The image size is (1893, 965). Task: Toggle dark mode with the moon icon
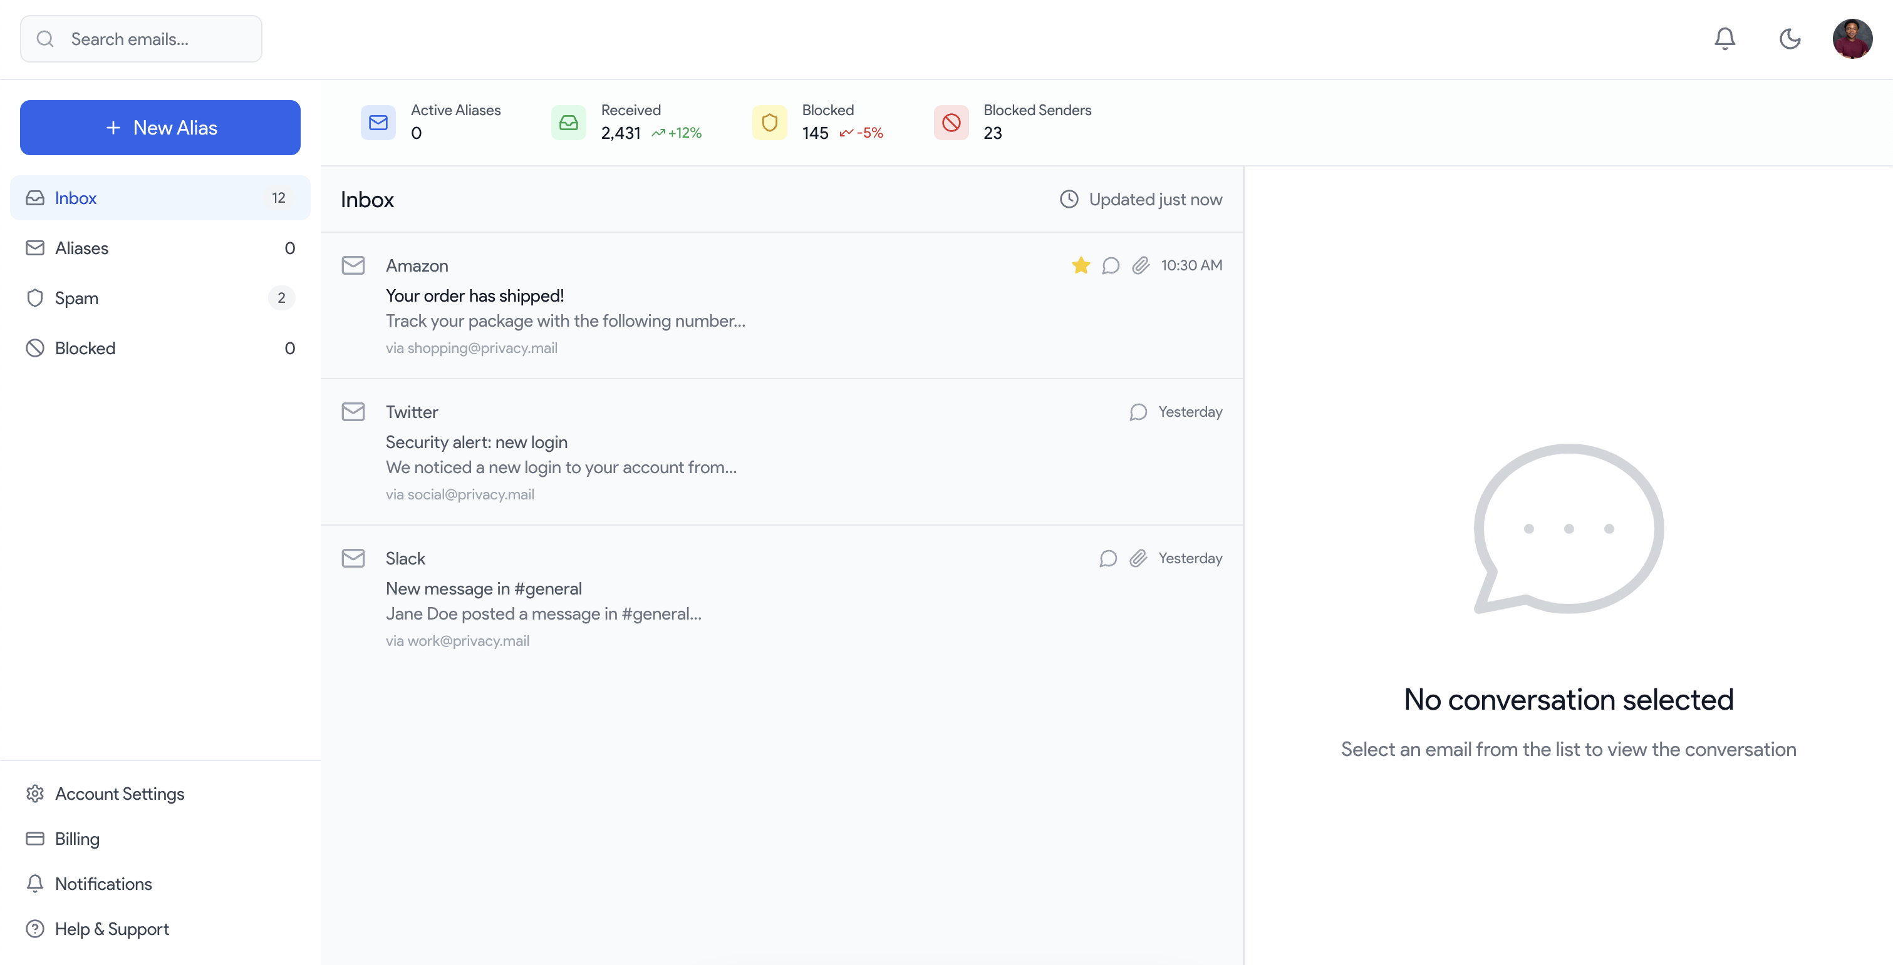(1790, 39)
